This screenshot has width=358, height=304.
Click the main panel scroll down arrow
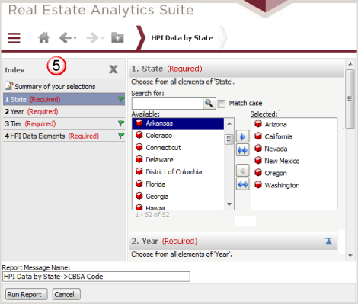[350, 255]
